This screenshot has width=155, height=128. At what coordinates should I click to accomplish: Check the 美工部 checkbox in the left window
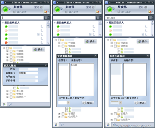(x=11, y=91)
